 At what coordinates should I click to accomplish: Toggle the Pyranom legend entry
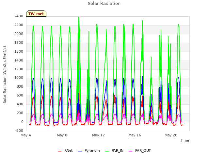pos(89,151)
